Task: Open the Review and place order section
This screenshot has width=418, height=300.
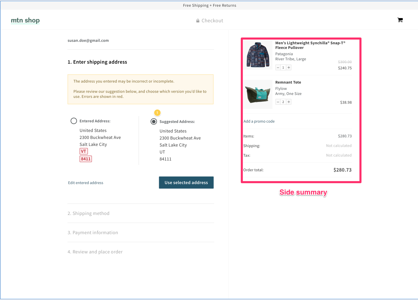Action: 95,252
